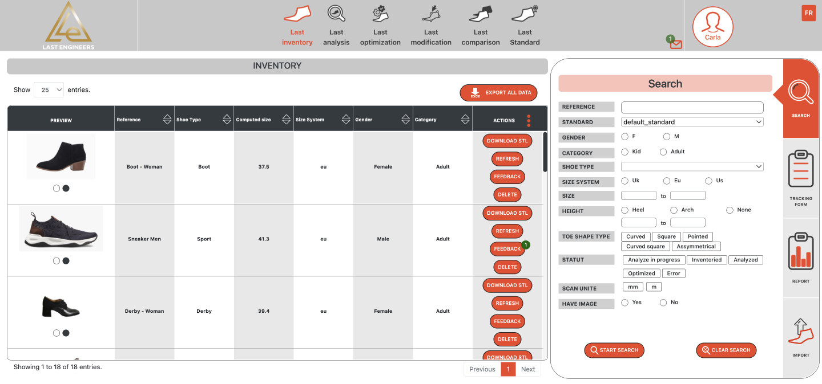822x384 pixels.
Task: Click the Carla user profile avatar
Action: [712, 26]
